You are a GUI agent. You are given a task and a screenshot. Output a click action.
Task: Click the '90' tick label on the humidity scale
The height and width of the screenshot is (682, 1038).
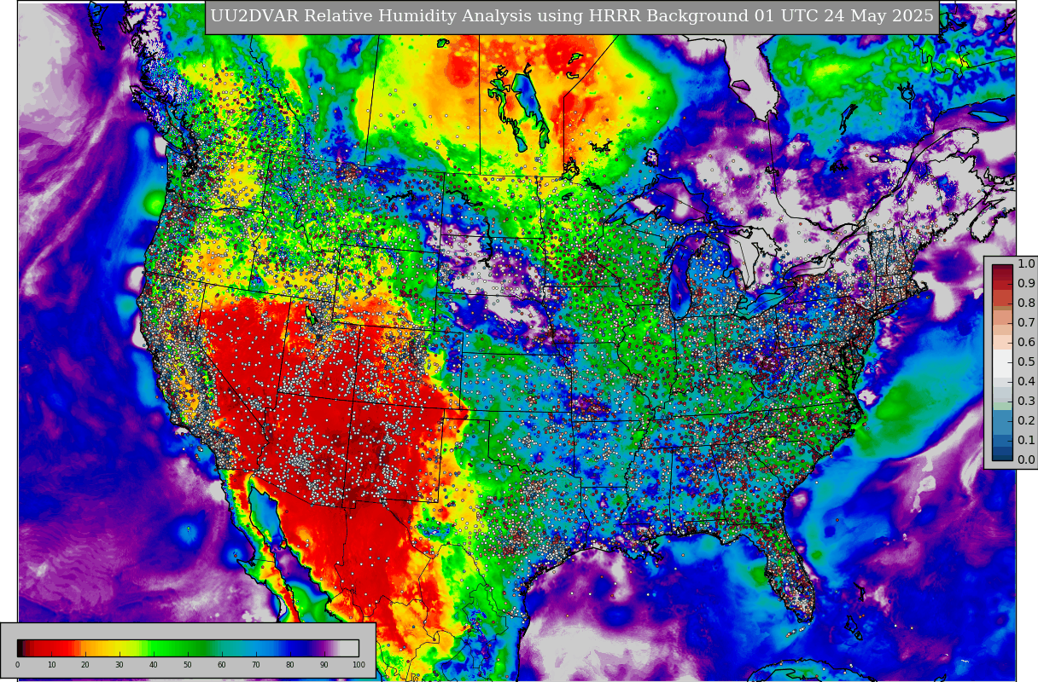coord(324,665)
